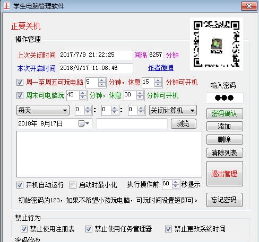Decrease the 60 秒提示 warning seconds

(176, 186)
